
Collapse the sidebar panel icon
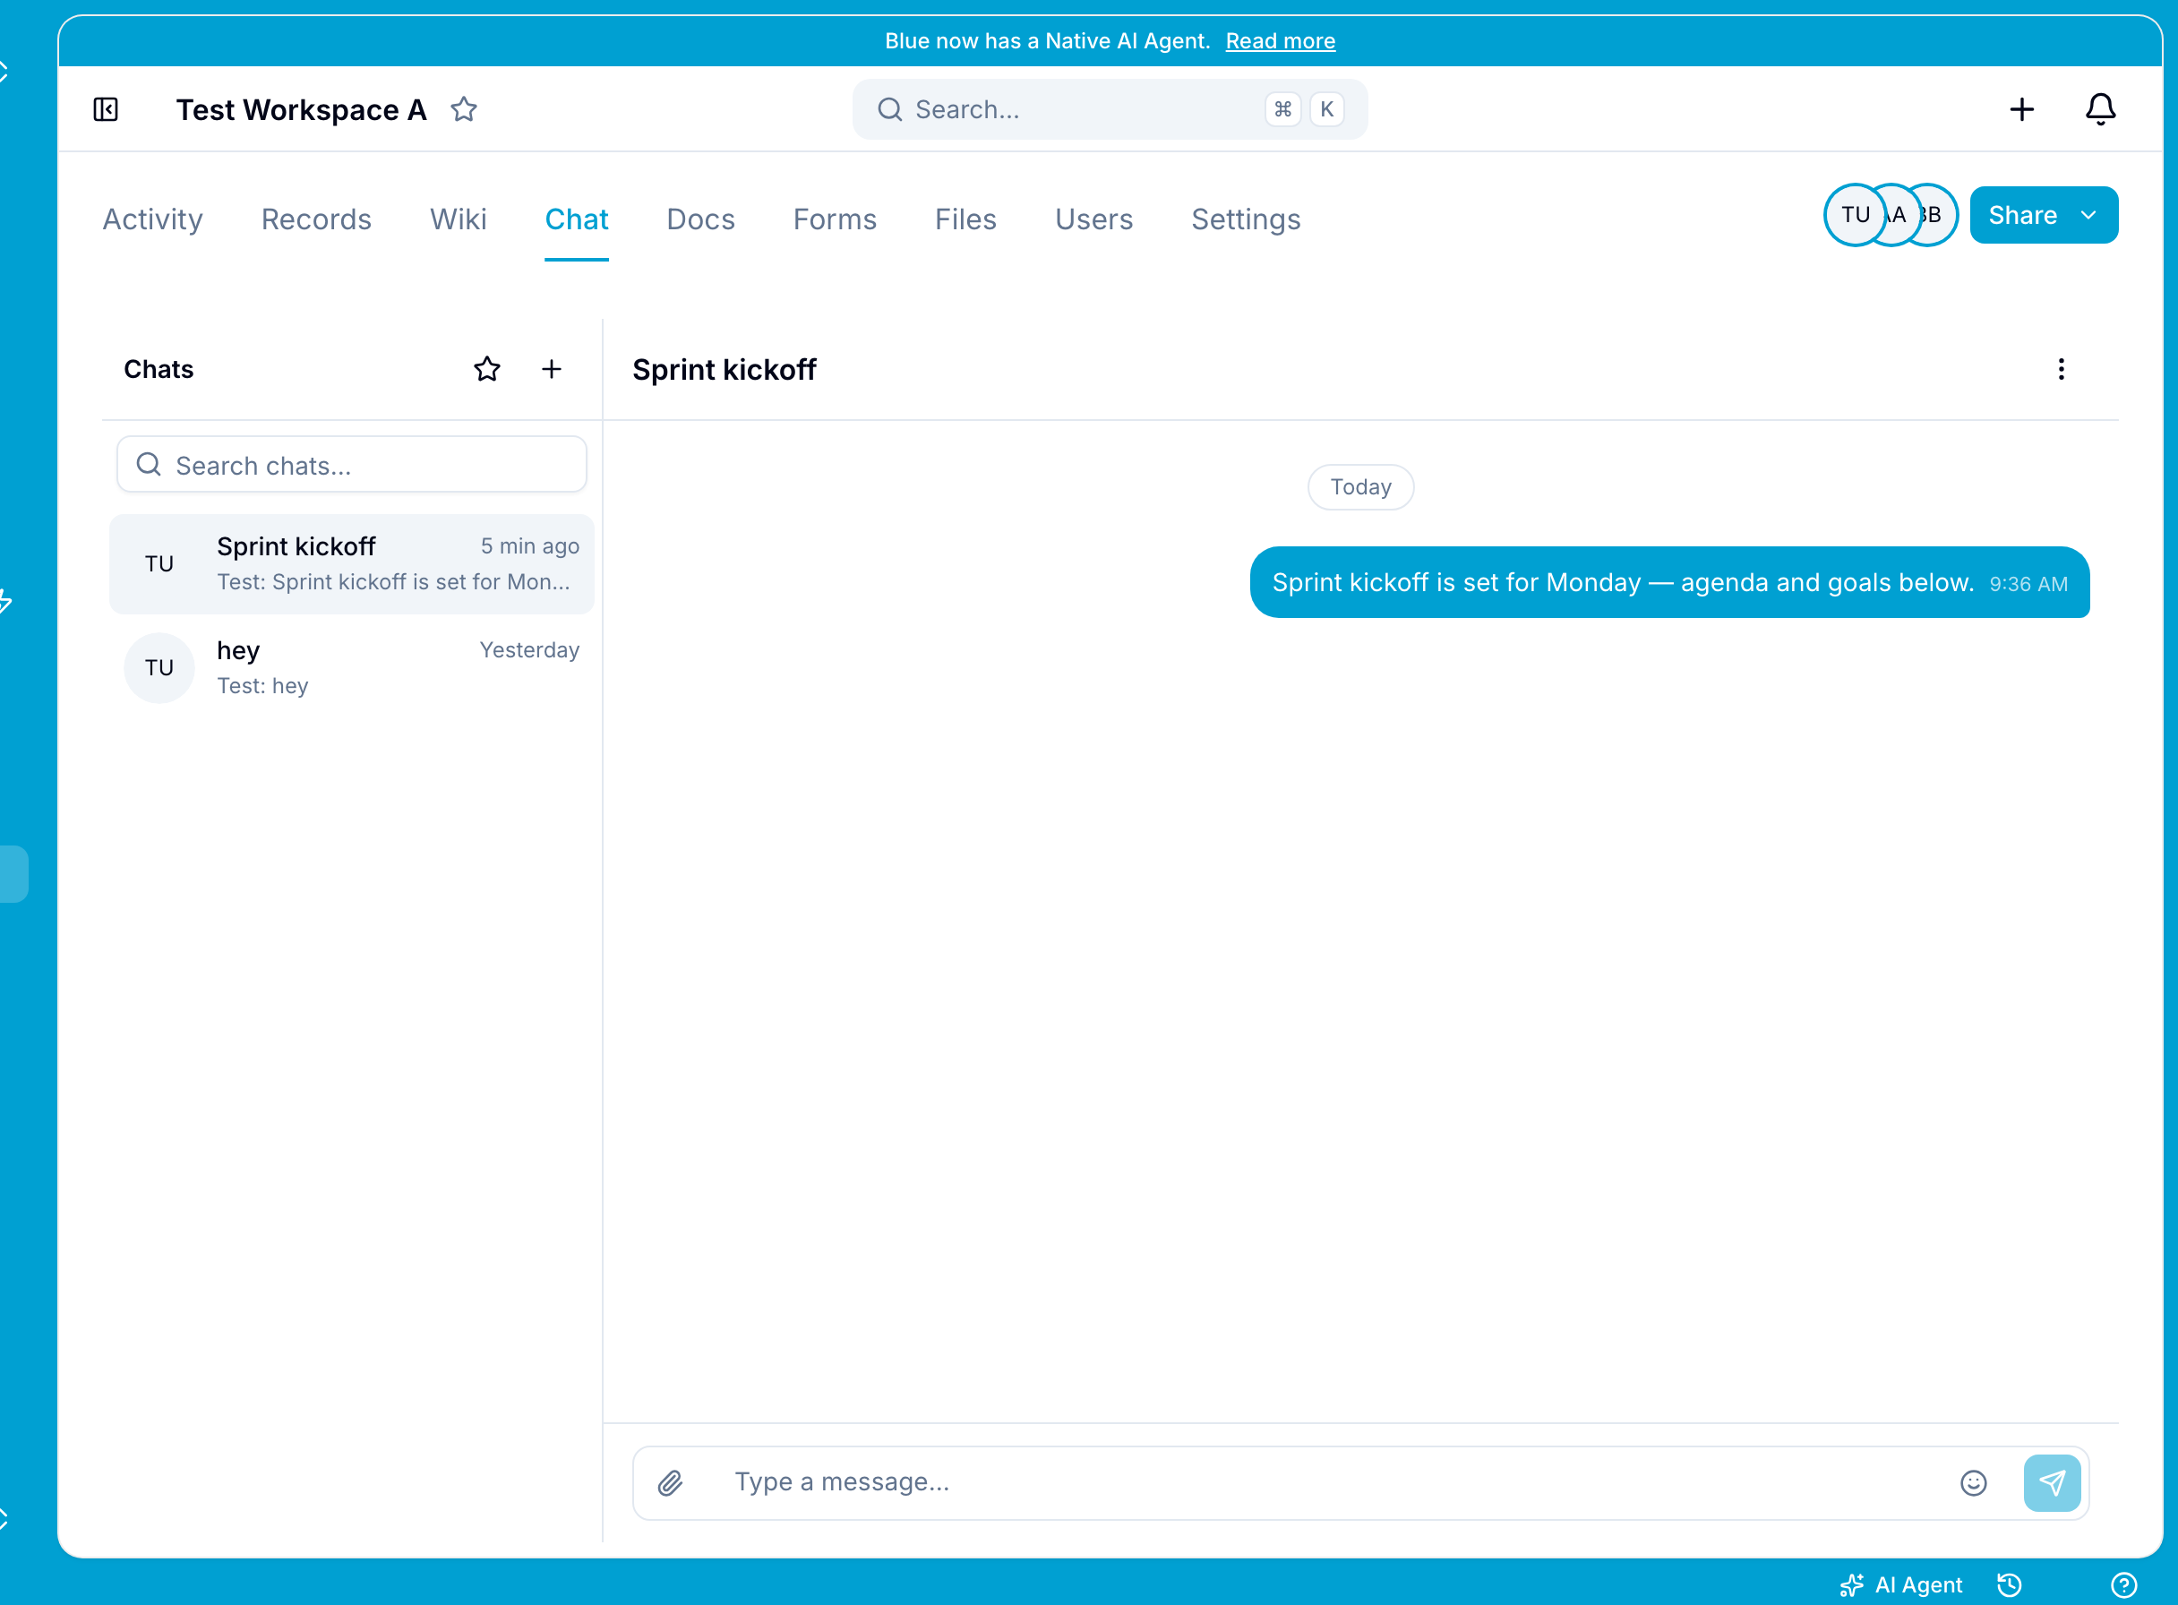[106, 110]
